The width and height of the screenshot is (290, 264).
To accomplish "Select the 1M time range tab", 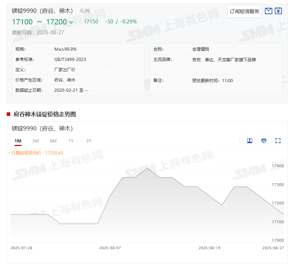I will pos(18,141).
